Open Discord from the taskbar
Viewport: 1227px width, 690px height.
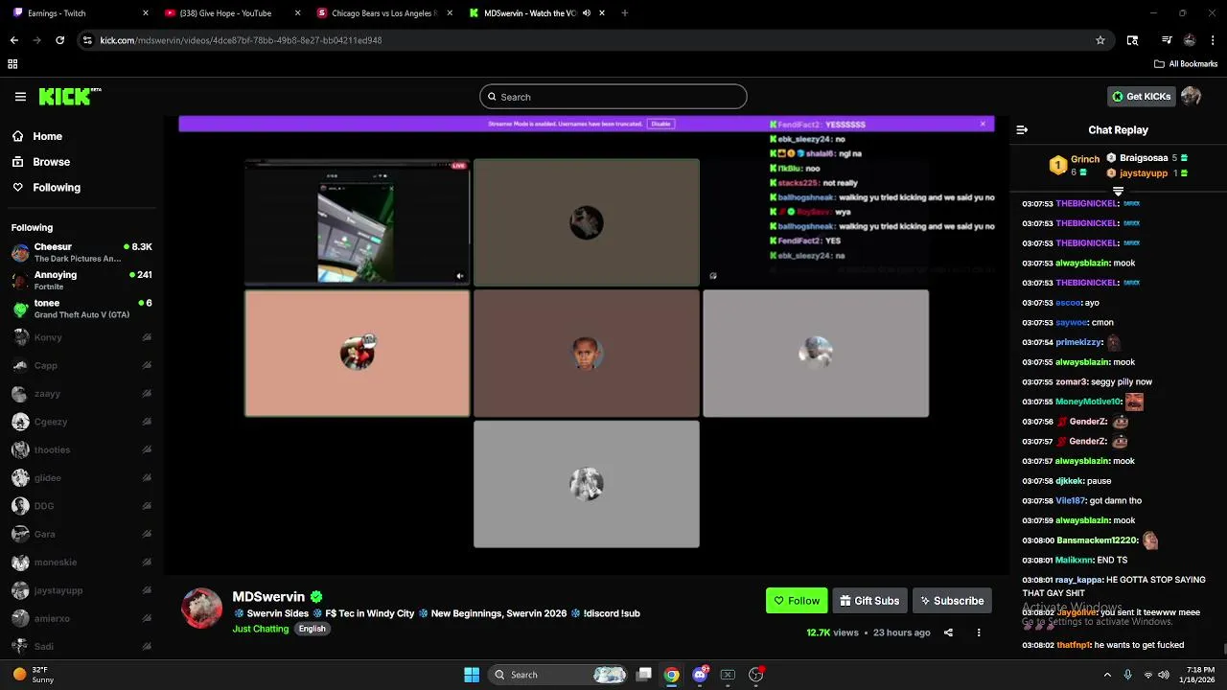700,675
